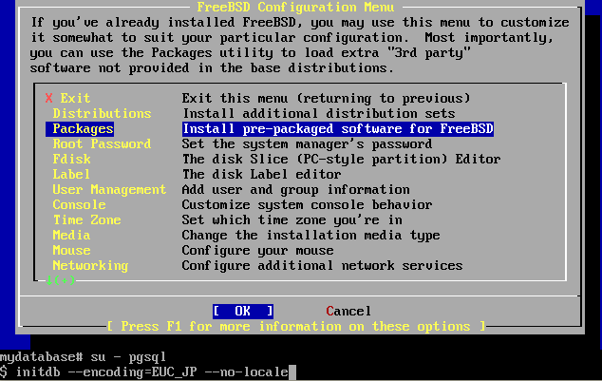Select the Media entry

point(71,235)
